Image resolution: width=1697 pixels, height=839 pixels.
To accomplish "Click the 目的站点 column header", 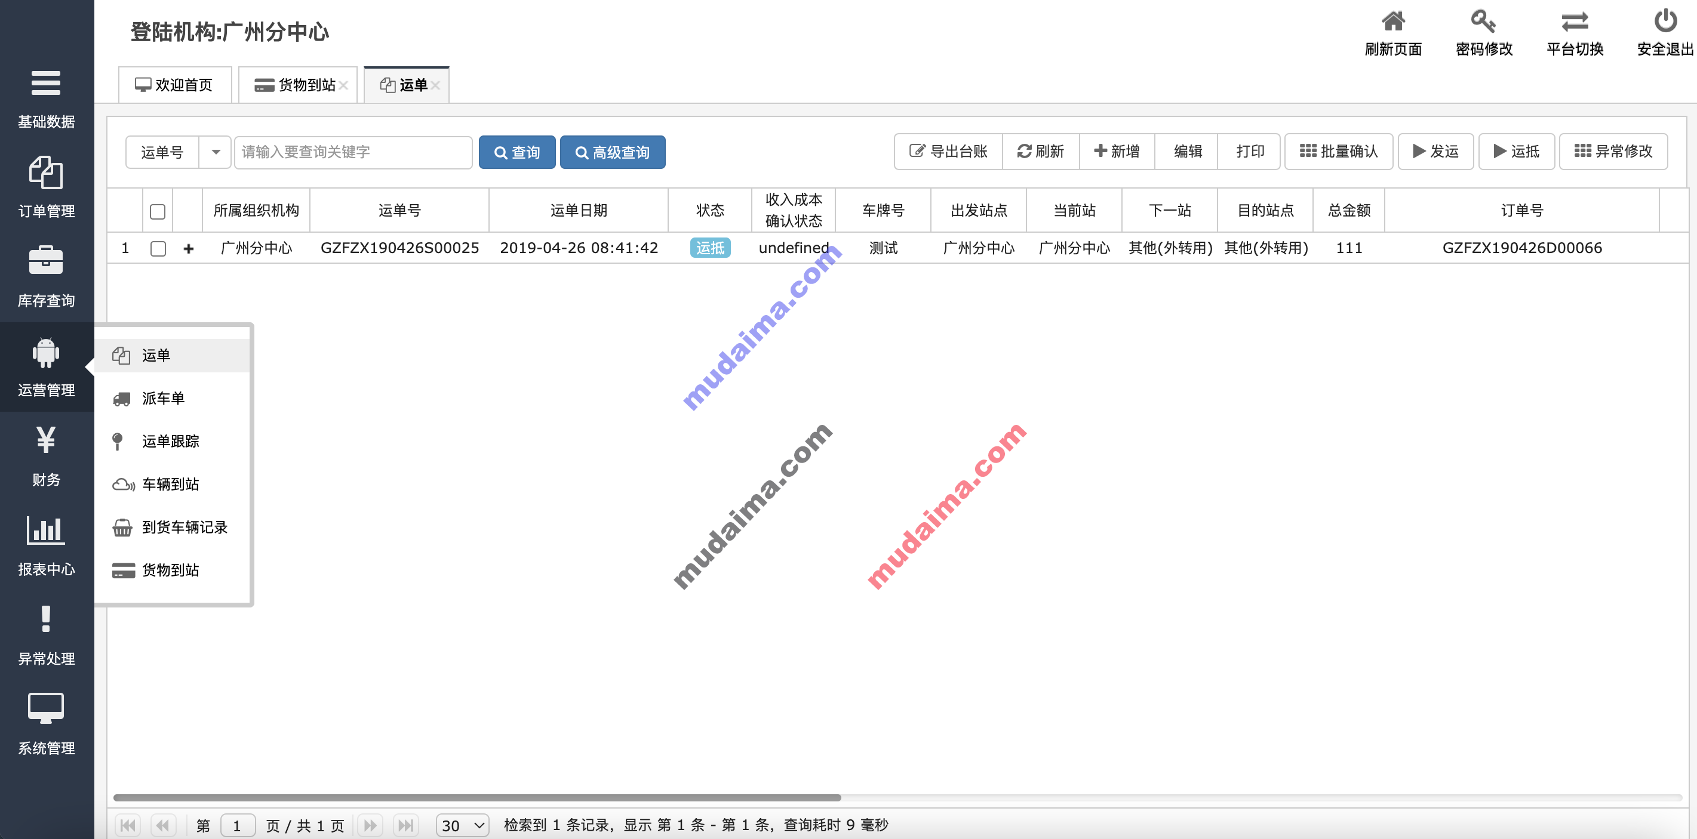I will click(1265, 211).
